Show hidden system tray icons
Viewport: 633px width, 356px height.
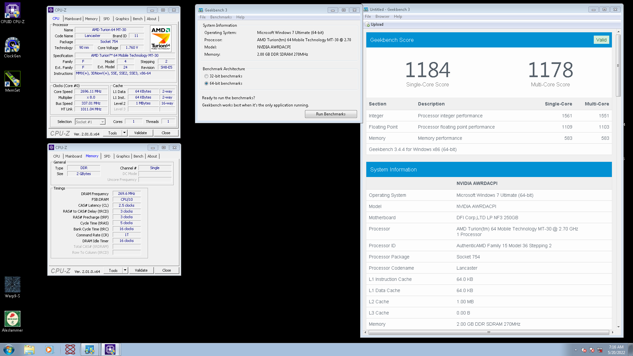(576, 350)
